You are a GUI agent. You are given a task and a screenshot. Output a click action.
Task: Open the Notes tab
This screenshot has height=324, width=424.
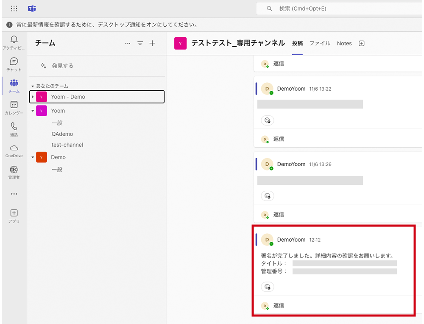tap(344, 44)
